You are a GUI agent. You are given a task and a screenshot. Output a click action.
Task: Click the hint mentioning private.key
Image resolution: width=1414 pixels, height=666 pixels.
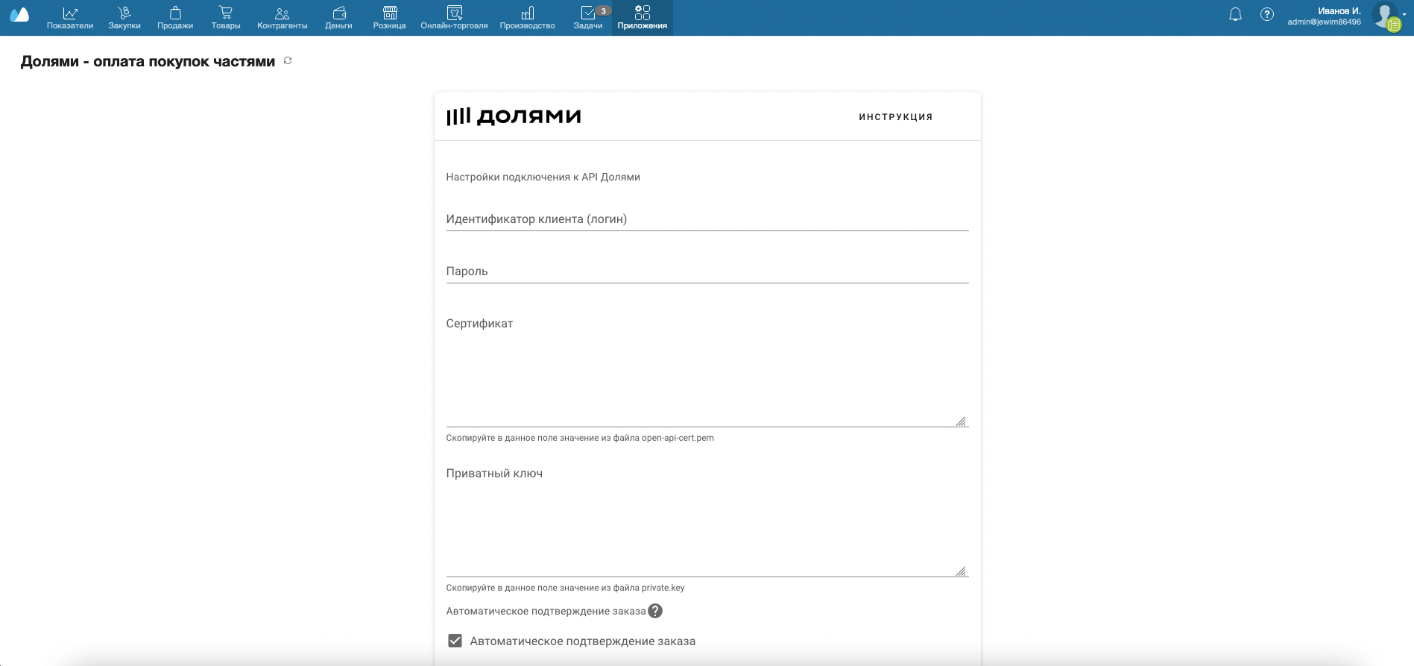click(565, 588)
